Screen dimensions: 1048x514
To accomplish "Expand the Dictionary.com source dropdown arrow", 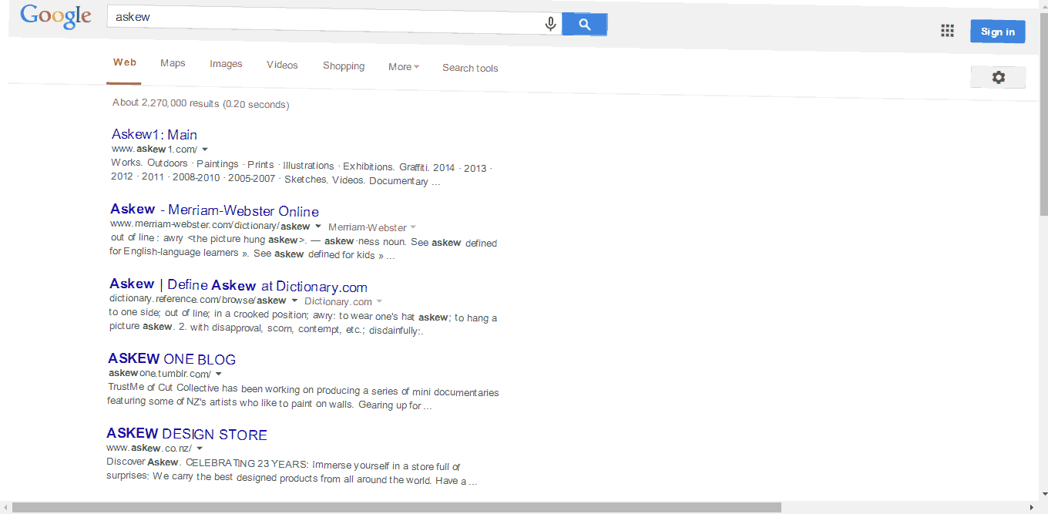I will click(x=379, y=301).
